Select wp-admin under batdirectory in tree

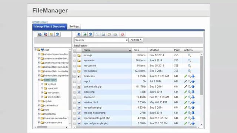[x=53, y=88]
